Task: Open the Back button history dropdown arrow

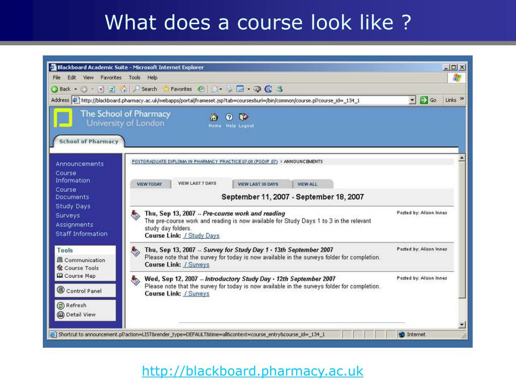Action: pyautogui.click(x=76, y=89)
